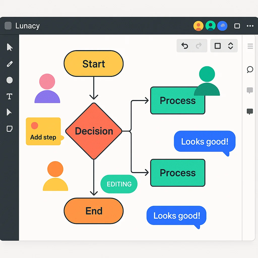Click the orange user avatar in the title bar

point(198,25)
